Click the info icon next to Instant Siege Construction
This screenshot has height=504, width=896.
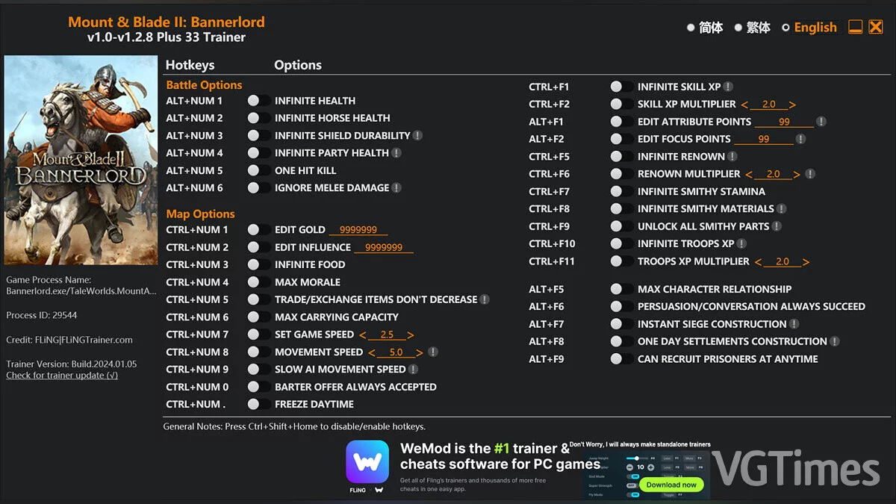[794, 324]
